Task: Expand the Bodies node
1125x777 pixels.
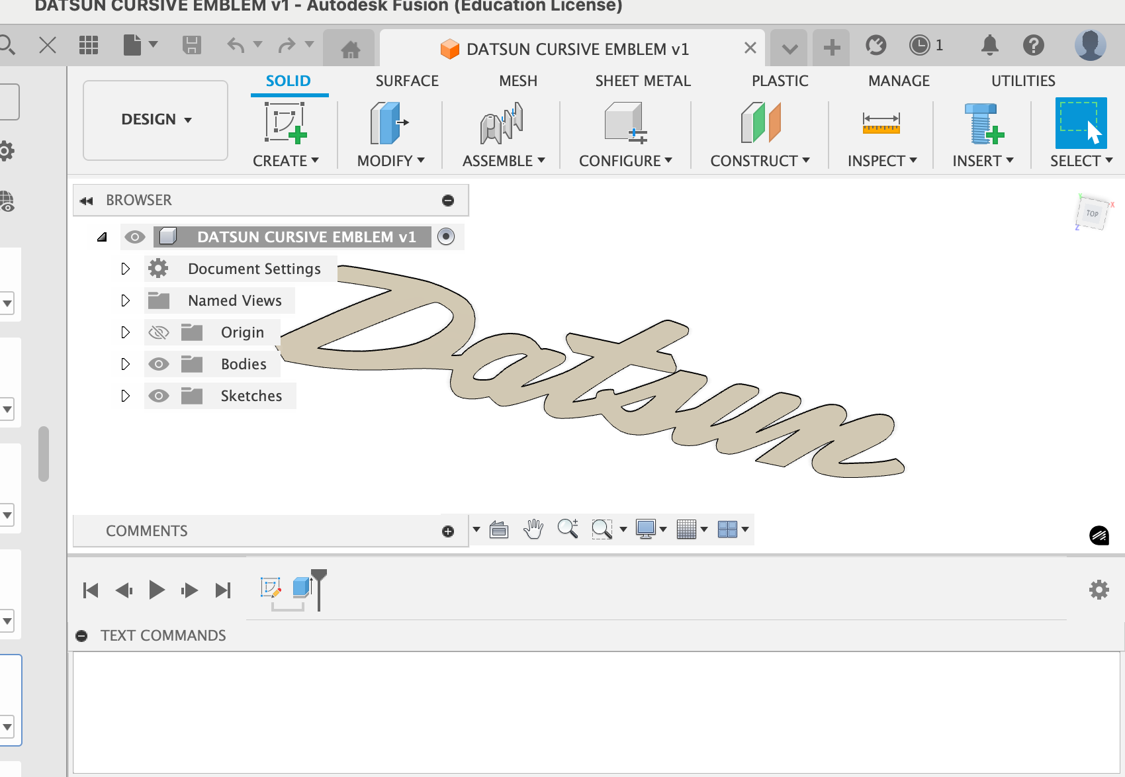Action: pyautogui.click(x=125, y=364)
